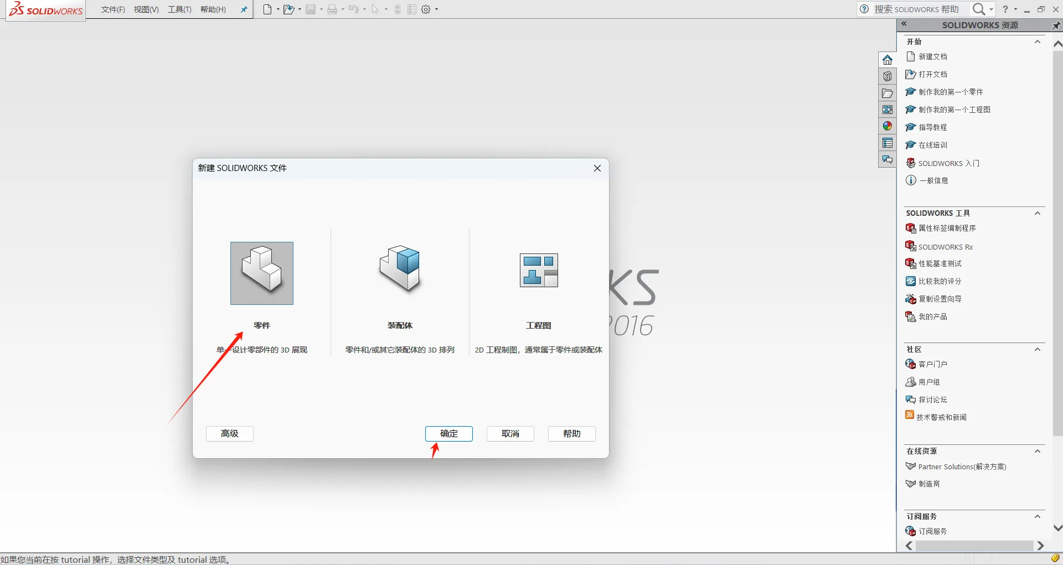The width and height of the screenshot is (1063, 565).
Task: Click the 取消 button in the dialog
Action: (510, 434)
